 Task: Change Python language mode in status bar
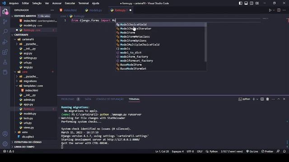pos(214,151)
